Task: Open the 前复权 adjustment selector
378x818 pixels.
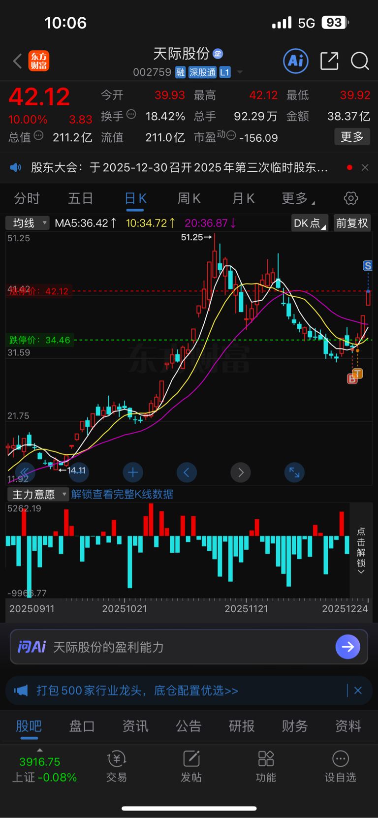Action: pos(352,223)
